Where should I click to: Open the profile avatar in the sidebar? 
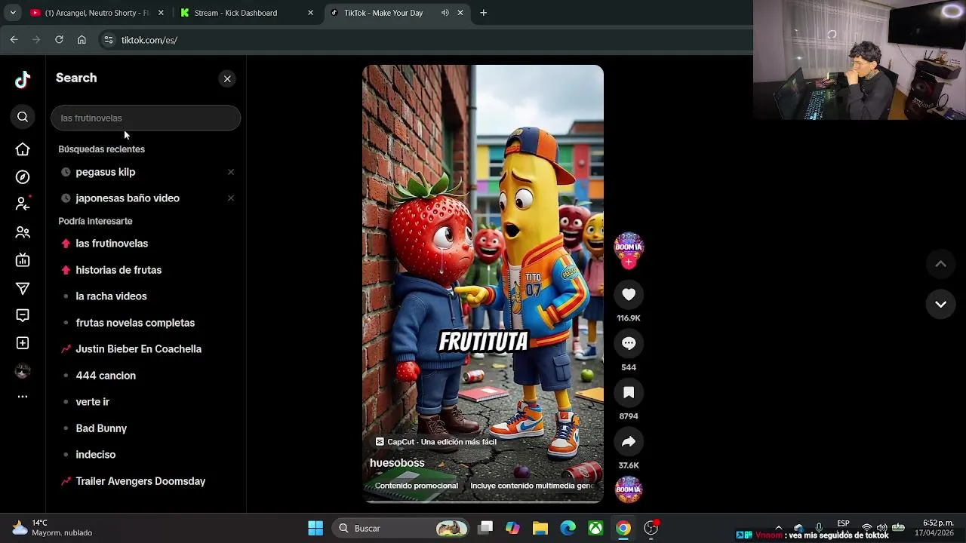[x=23, y=370]
